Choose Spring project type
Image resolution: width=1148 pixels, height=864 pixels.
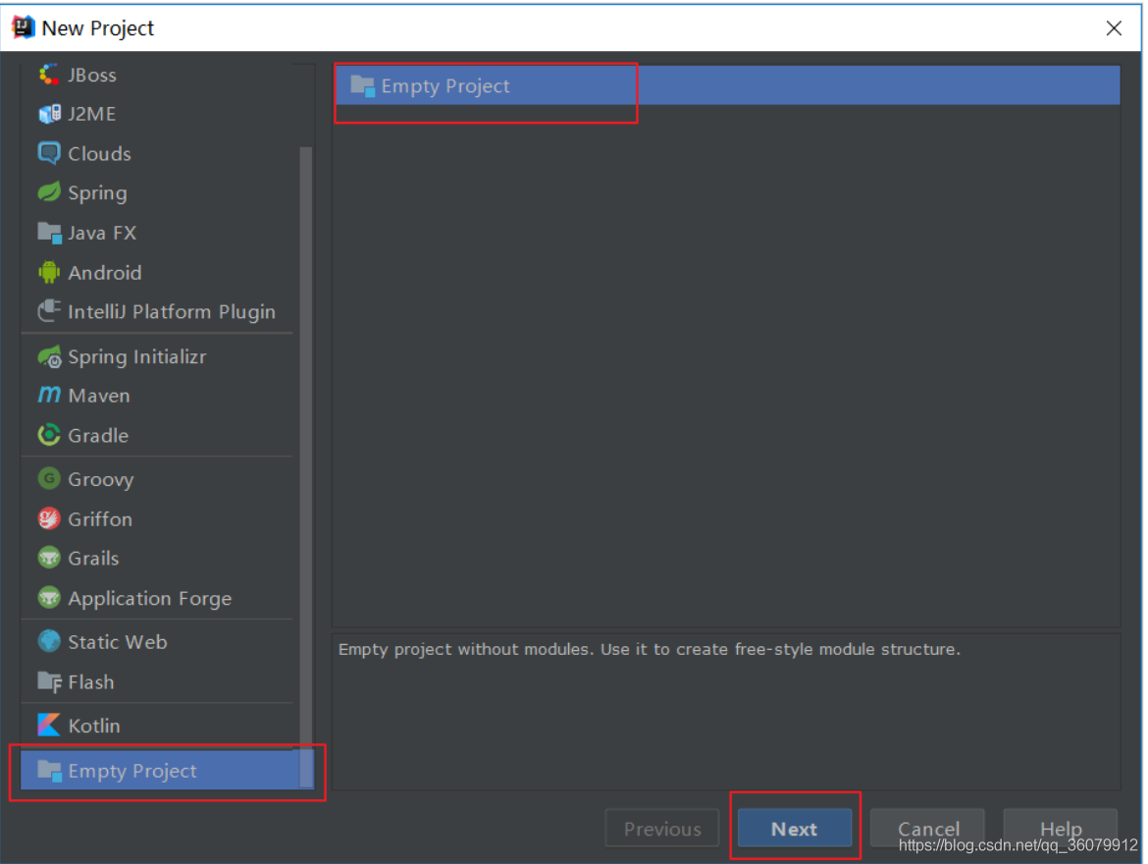[x=157, y=192]
